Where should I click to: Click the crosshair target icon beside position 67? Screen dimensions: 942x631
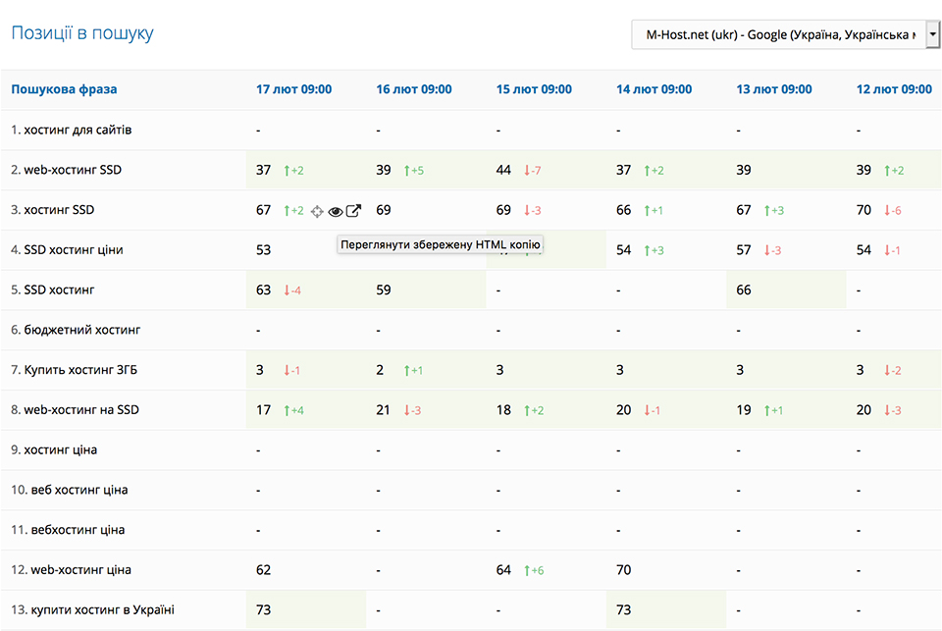(317, 211)
